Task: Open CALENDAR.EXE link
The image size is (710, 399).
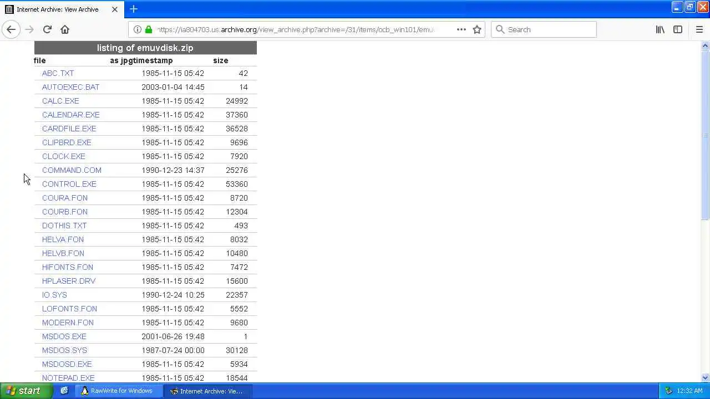Action: coord(70,115)
